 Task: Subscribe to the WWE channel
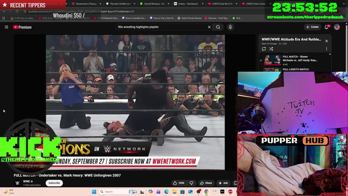[x=54, y=183]
